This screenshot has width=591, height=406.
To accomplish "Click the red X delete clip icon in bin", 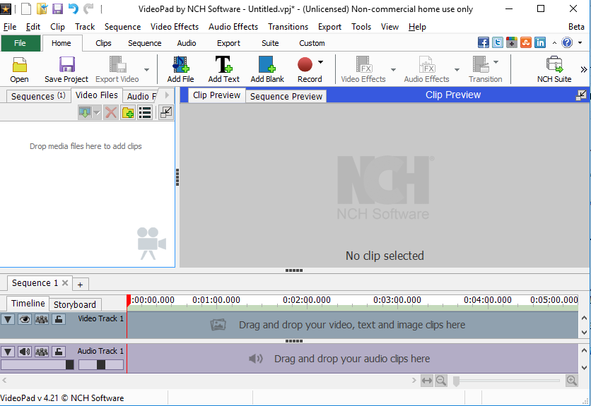I will (111, 112).
